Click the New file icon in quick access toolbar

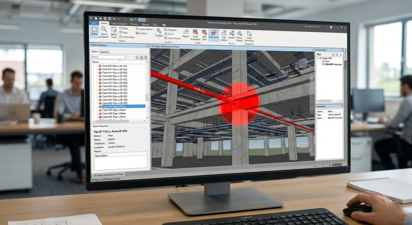click(96, 19)
